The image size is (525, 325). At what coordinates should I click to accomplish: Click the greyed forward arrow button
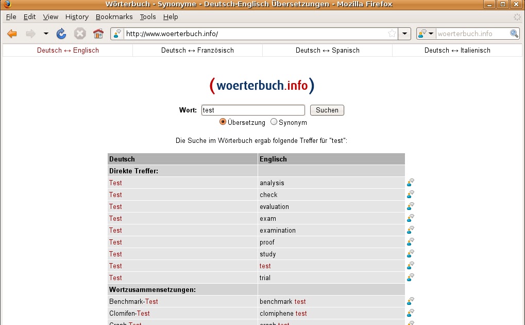(31, 34)
